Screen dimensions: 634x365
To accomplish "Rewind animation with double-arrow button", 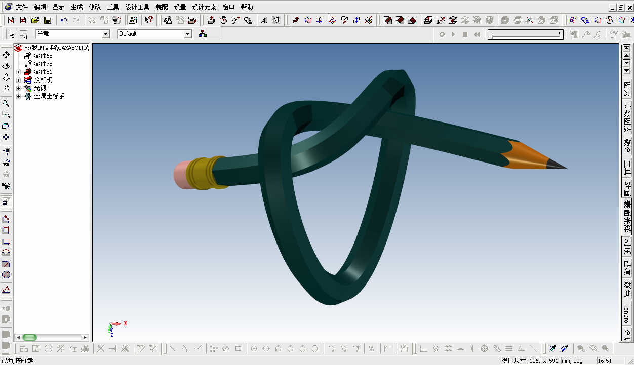I will [477, 34].
